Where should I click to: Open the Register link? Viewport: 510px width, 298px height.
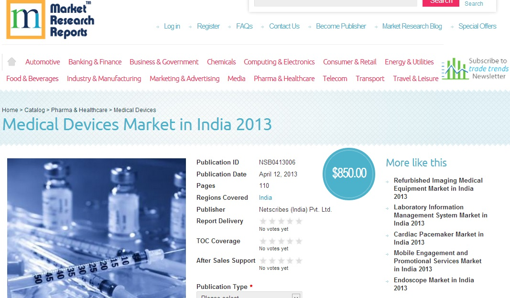tap(208, 26)
